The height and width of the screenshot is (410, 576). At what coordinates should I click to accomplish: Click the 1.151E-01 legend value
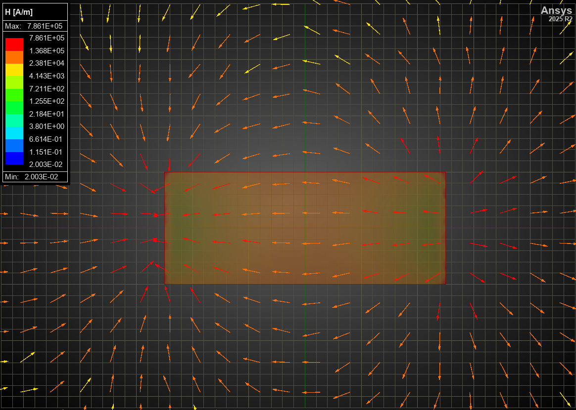click(x=47, y=152)
